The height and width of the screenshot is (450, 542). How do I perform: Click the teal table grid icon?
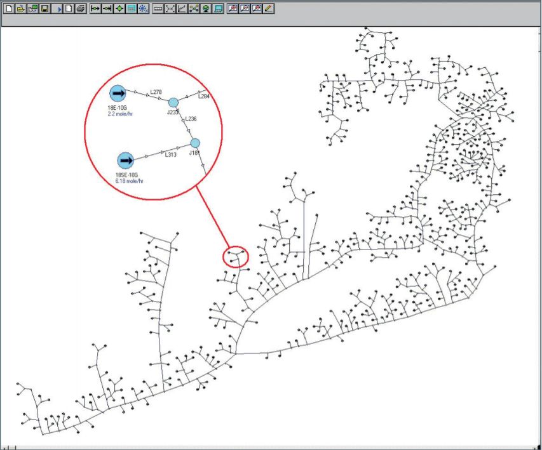pyautogui.click(x=131, y=9)
